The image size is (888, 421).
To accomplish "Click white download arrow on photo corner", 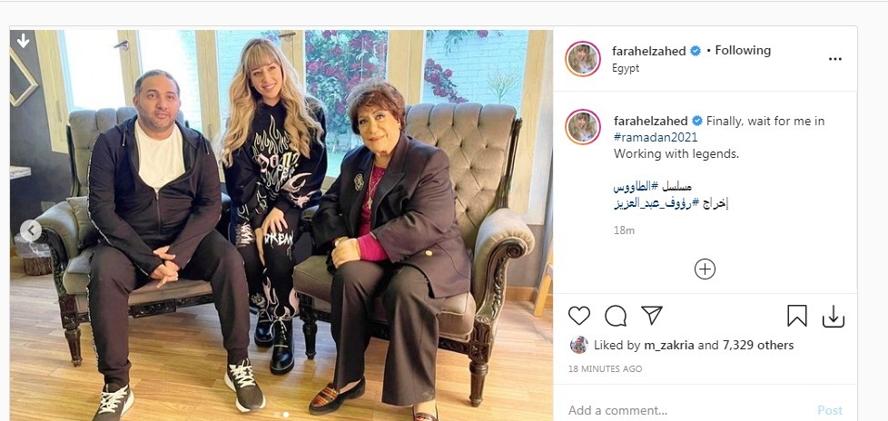I will 24,41.
